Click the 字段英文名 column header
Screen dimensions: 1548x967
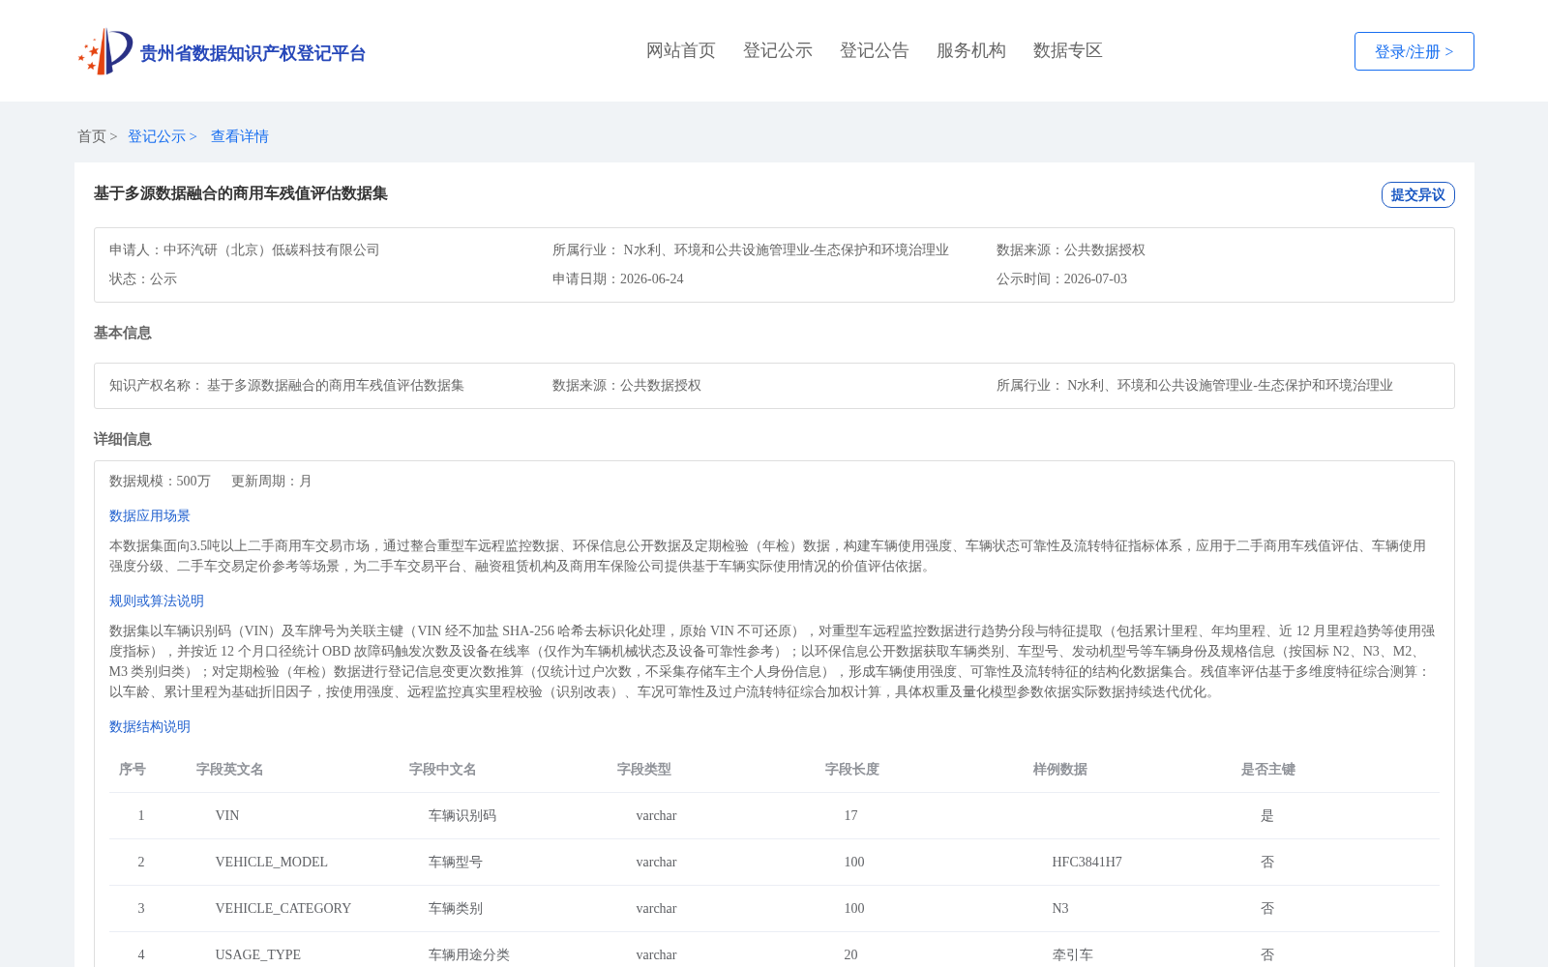pyautogui.click(x=230, y=769)
